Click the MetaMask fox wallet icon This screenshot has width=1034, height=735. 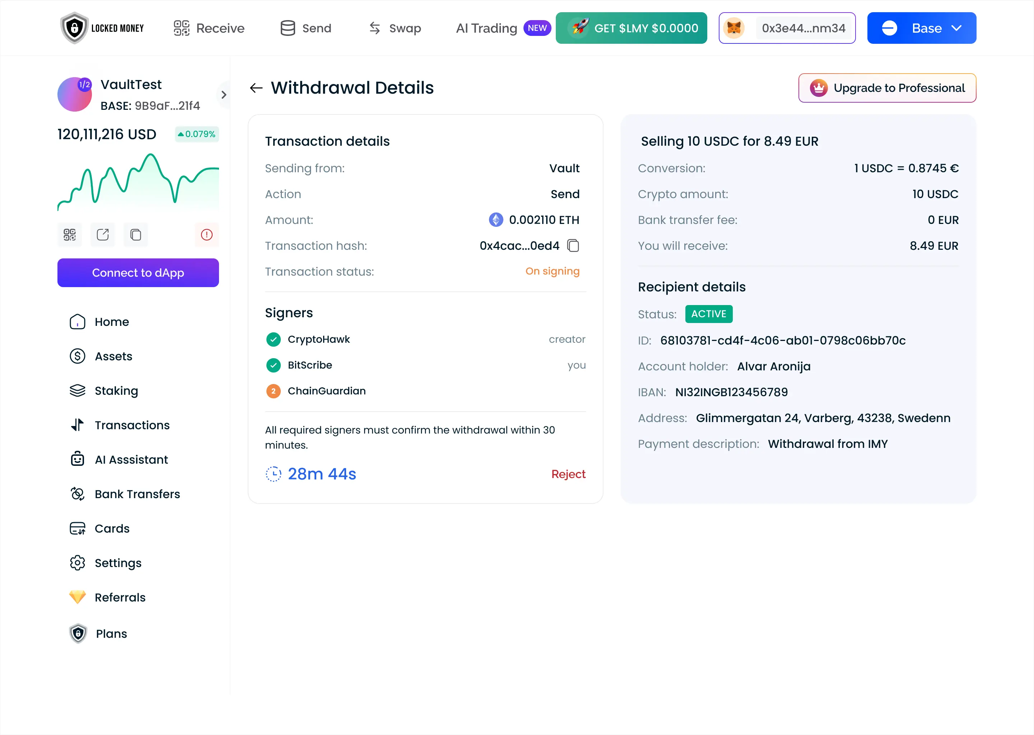pos(734,28)
